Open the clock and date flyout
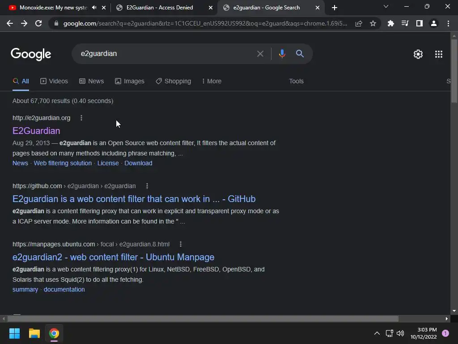This screenshot has height=344, width=458. 424,333
